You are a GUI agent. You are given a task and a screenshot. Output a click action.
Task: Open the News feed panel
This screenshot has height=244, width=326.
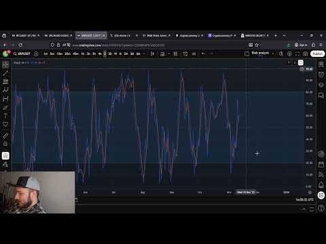click(321, 174)
